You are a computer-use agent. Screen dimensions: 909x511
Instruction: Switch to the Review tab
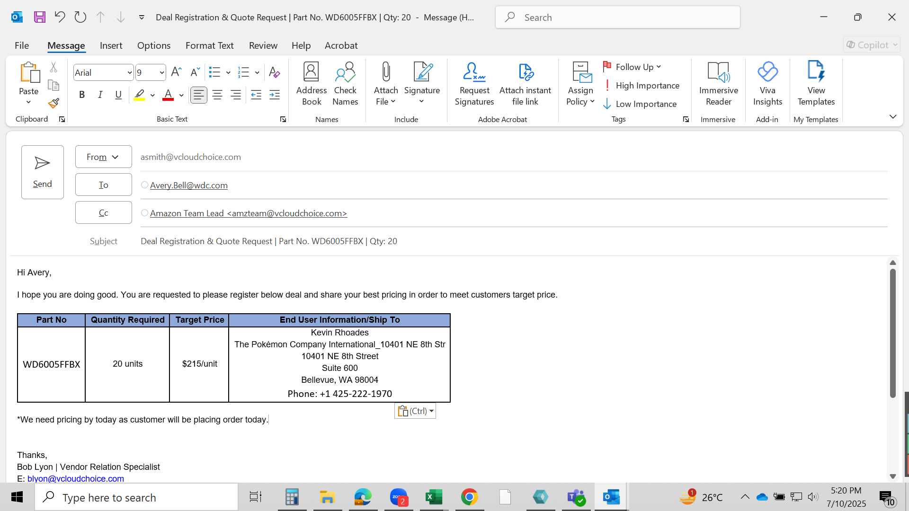[263, 45]
